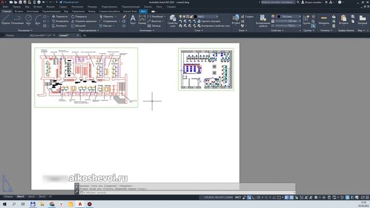Click the Сопряжение (Fillet) tool
The height and width of the screenshot is (208, 370).
tap(108, 21)
